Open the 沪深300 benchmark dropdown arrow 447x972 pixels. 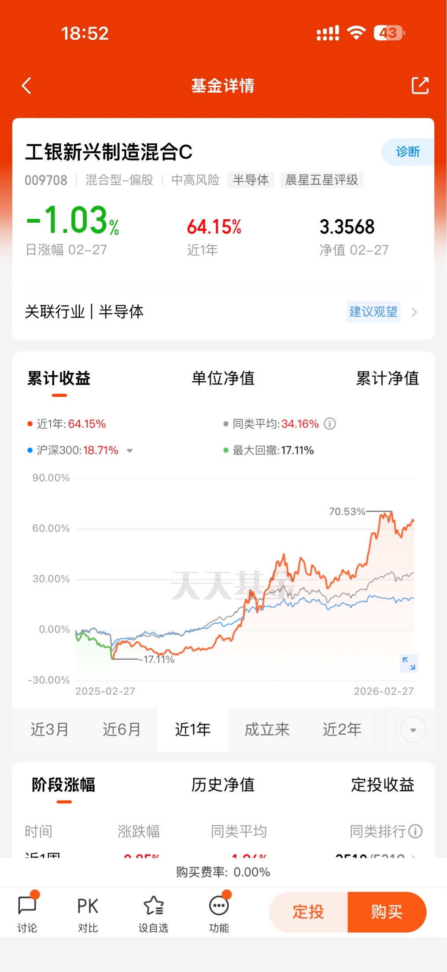tap(130, 451)
